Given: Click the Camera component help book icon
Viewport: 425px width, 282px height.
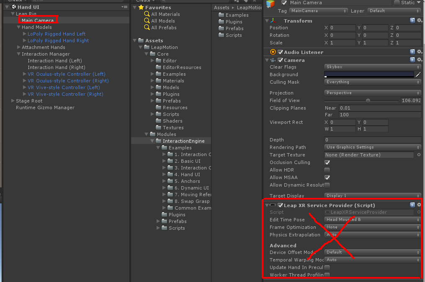Looking at the screenshot, I should click(x=412, y=59).
